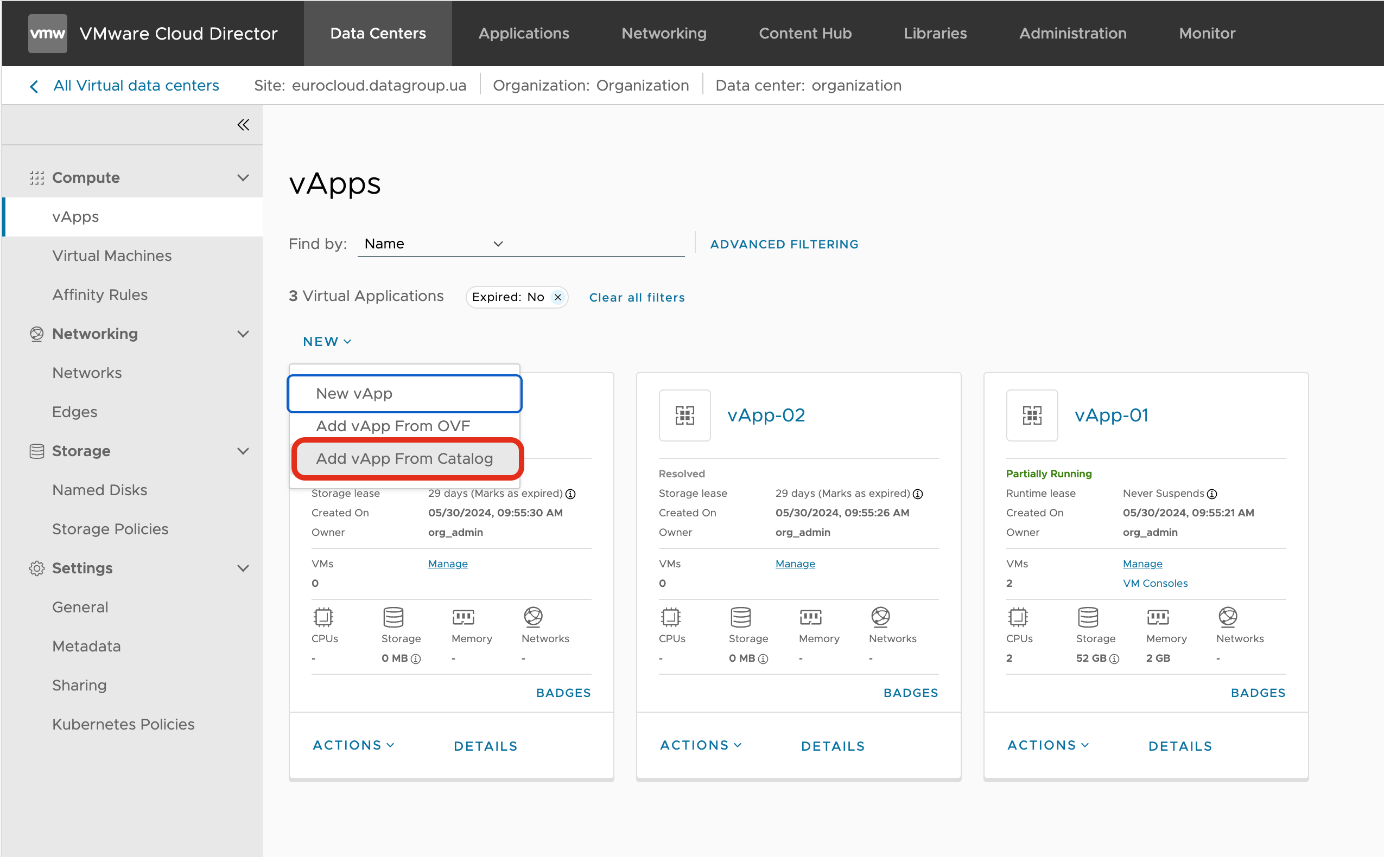The width and height of the screenshot is (1384, 857).
Task: Open Kubernetes Policies in sidebar
Action: 123,724
